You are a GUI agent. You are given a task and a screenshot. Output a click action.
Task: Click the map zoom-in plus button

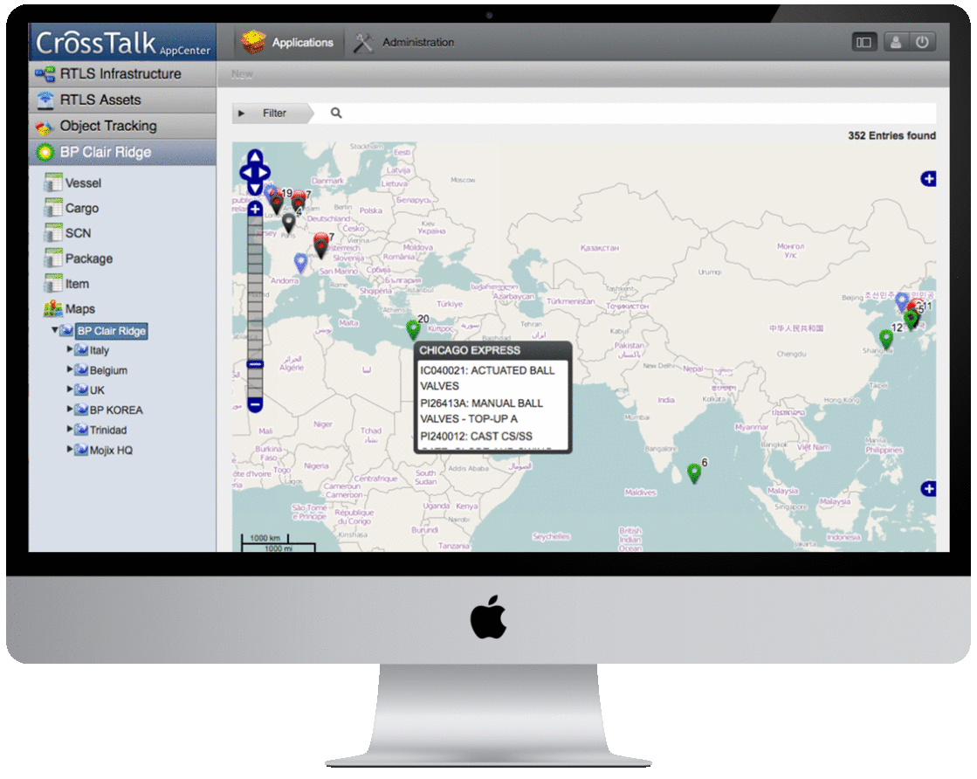point(255,209)
